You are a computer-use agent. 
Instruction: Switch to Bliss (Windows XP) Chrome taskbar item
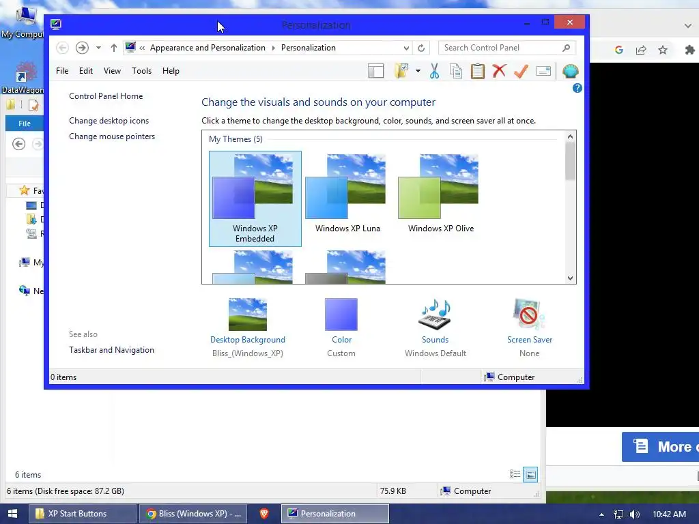click(193, 514)
